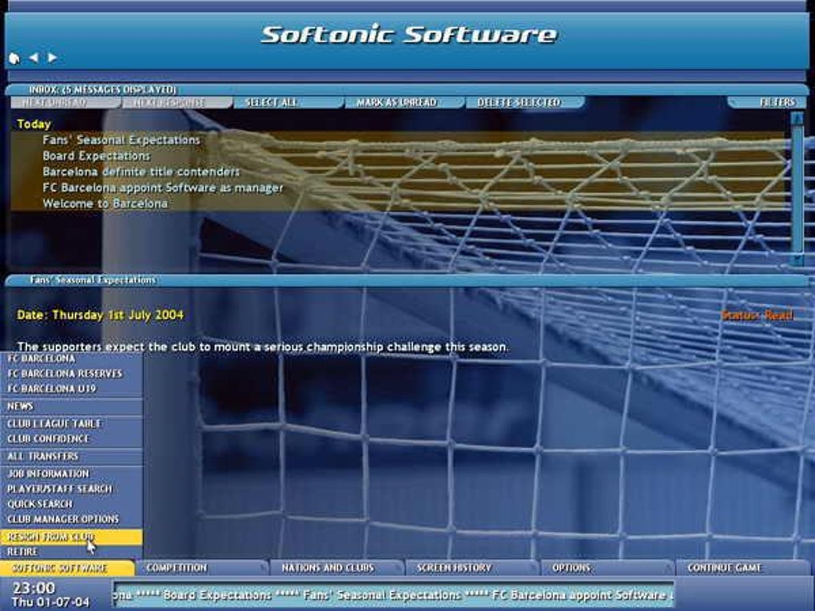Open the Board Expectations message

click(x=398, y=156)
